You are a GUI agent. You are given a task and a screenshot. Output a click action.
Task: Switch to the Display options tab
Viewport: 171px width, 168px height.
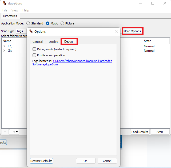click(53, 42)
